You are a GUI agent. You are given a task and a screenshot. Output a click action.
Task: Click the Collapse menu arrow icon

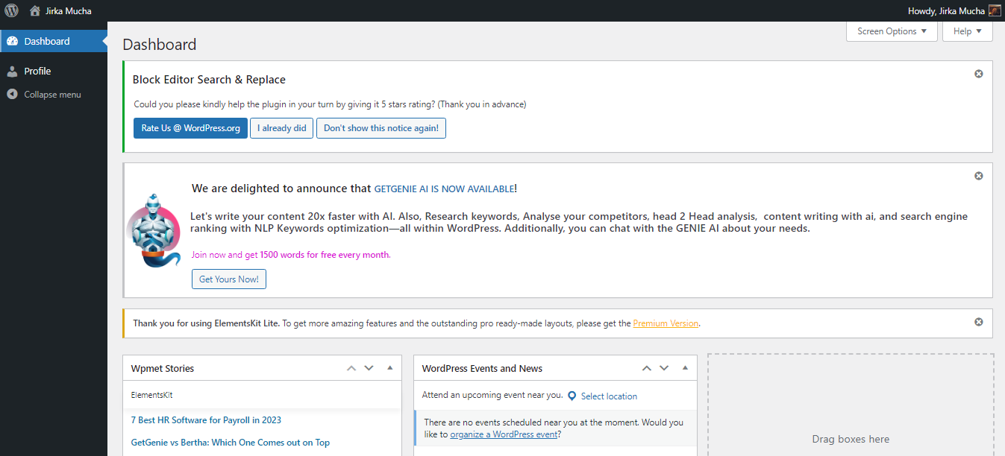point(12,95)
